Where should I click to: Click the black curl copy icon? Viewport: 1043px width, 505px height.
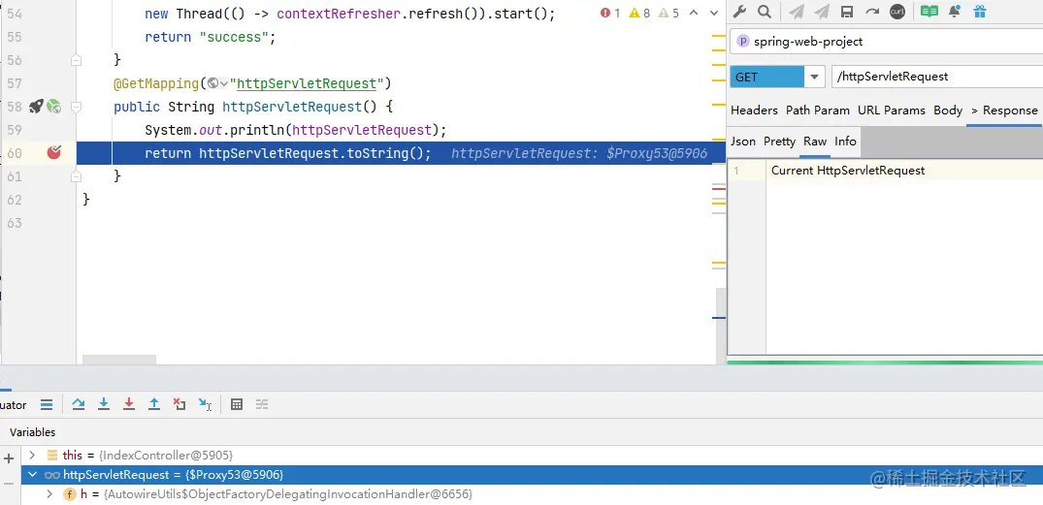896,12
